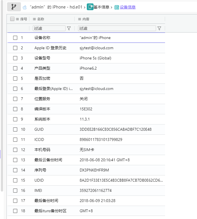Select the 最后登录(Apple ID) name cell
The width and height of the screenshot is (197, 219).
coord(54,89)
